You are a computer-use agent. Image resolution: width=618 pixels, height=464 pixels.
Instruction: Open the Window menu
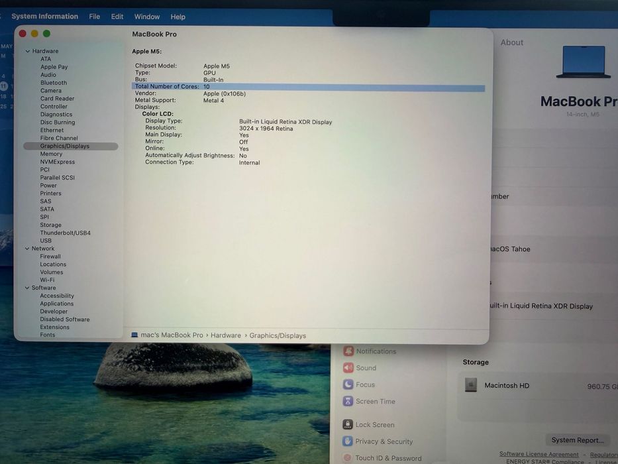(x=146, y=17)
